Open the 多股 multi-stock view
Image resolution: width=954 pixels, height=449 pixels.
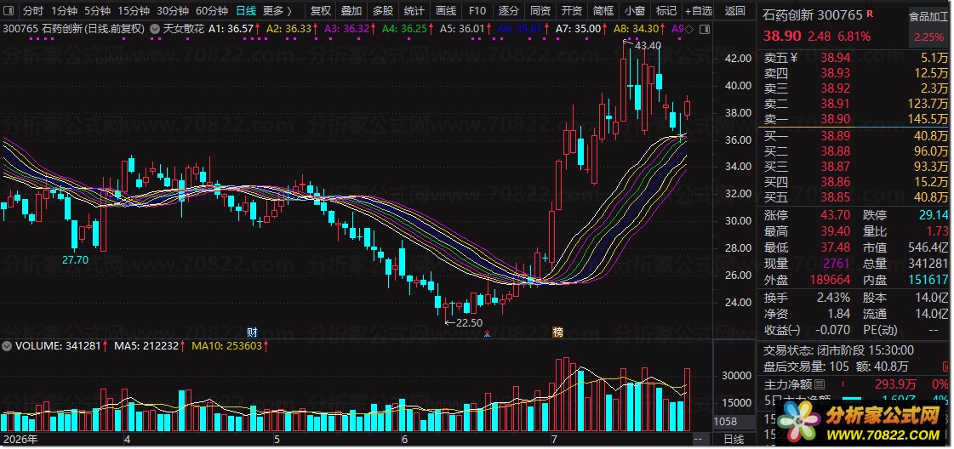point(383,11)
